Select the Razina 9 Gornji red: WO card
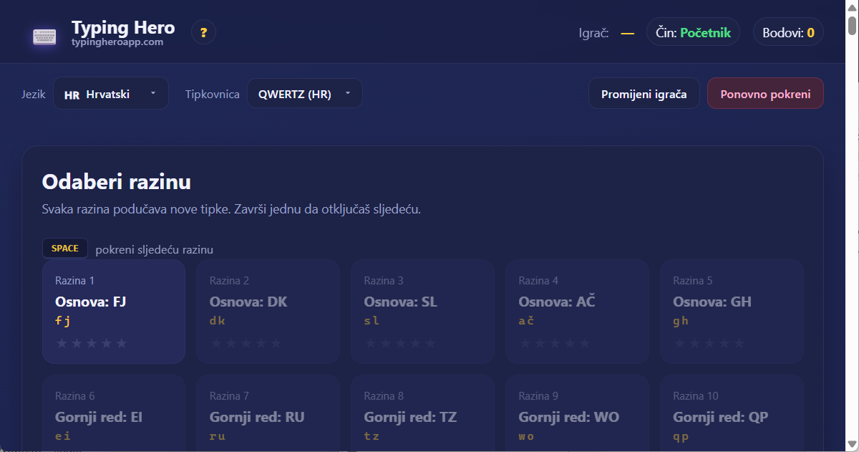This screenshot has width=859, height=452. tap(578, 413)
